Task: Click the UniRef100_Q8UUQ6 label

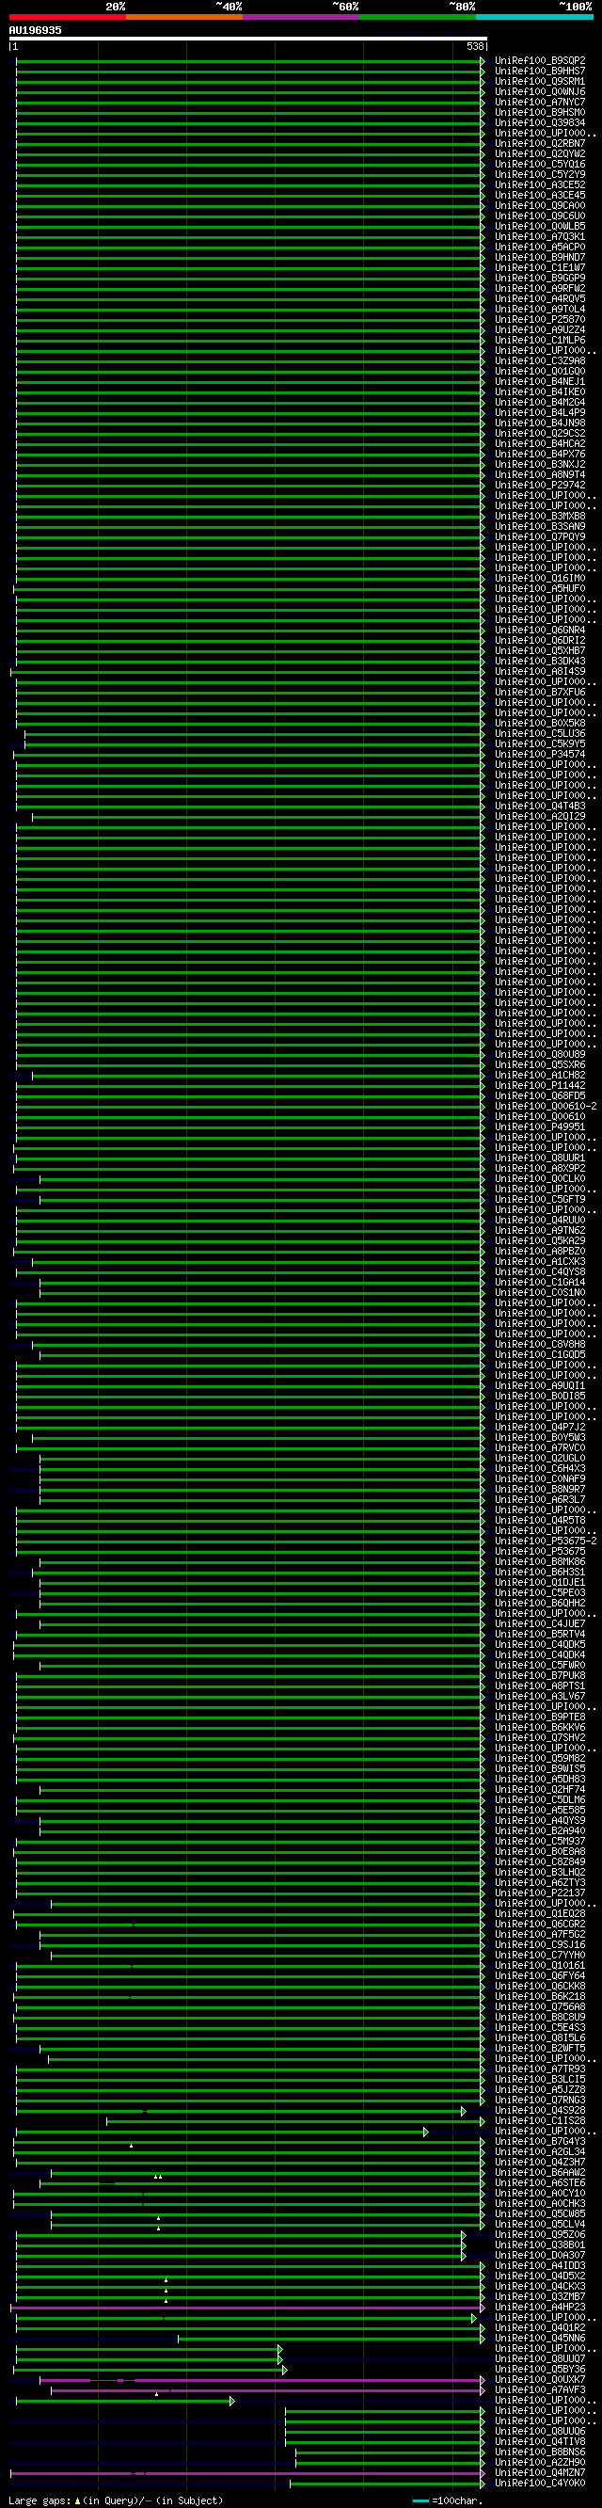Action: coord(540,2431)
